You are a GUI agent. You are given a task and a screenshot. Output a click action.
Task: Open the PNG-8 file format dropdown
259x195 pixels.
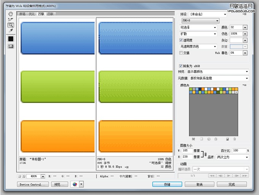[200, 21]
